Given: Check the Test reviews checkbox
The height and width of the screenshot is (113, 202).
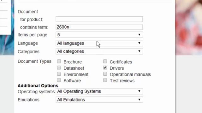Looking at the screenshot, I should pyautogui.click(x=105, y=80).
